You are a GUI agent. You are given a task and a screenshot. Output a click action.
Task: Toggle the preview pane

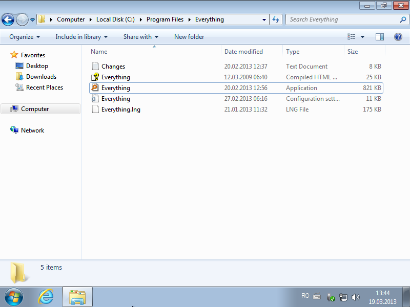pyautogui.click(x=380, y=37)
